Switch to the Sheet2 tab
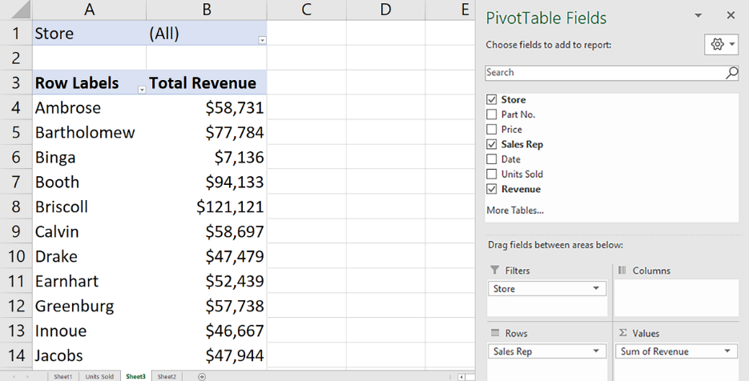The image size is (749, 381). [x=167, y=376]
